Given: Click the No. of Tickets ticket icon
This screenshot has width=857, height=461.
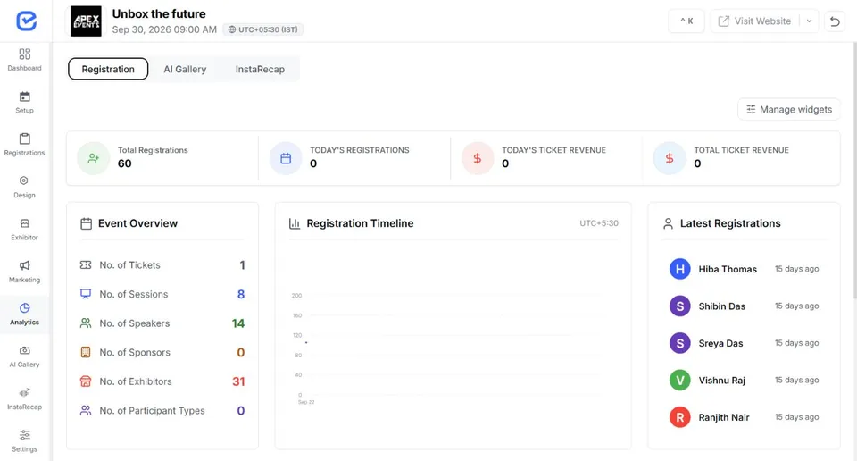Looking at the screenshot, I should click(x=86, y=265).
